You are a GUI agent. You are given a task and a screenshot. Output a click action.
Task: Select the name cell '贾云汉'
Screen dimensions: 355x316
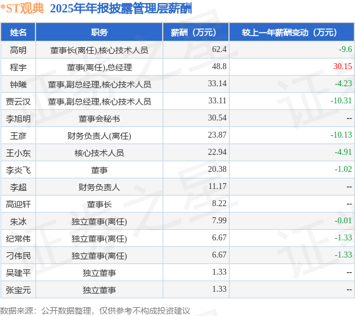pyautogui.click(x=18, y=102)
